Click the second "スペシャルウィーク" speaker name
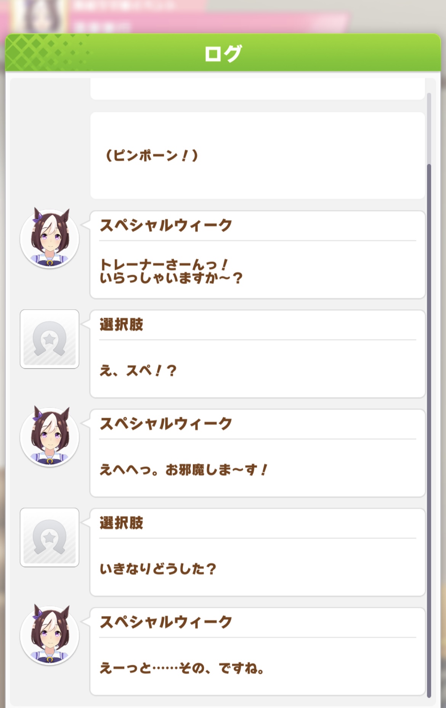 166,423
